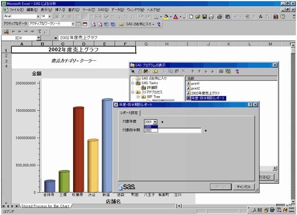Click the up-one-level folder icon in SAS program window
This screenshot has width=297, height=215.
click(x=155, y=71)
